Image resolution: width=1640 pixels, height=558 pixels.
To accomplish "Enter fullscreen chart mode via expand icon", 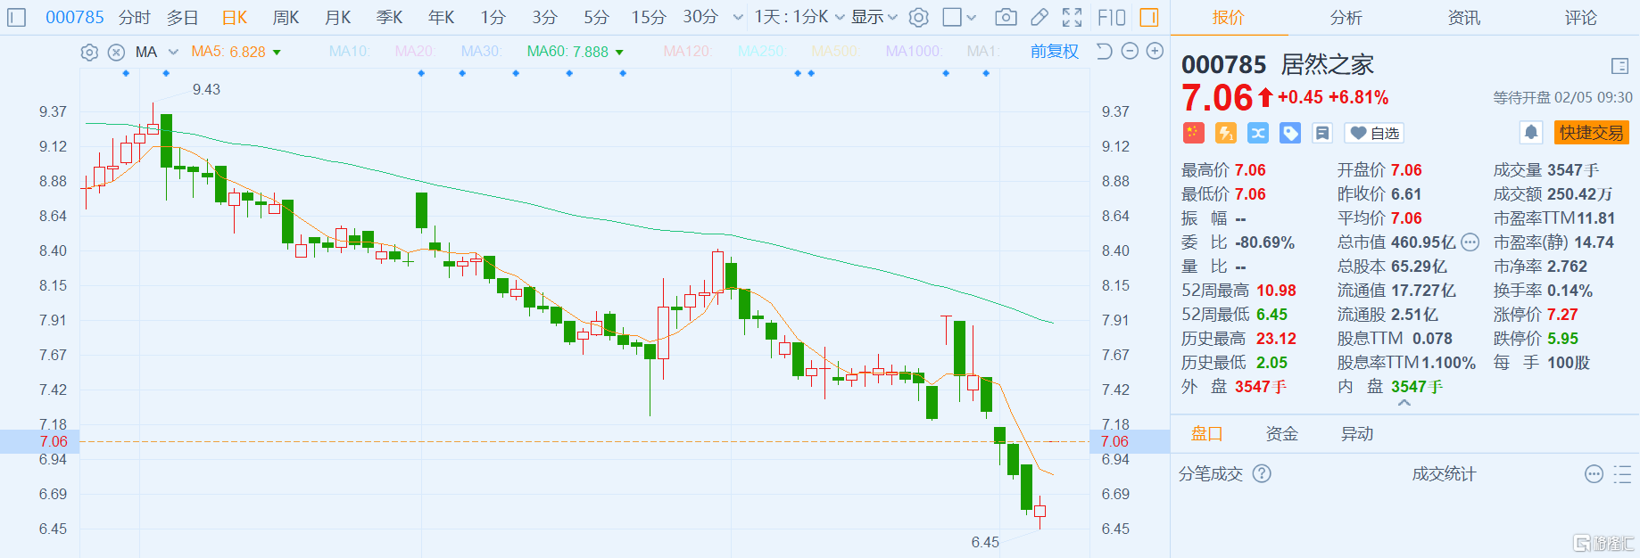I will [x=1073, y=17].
